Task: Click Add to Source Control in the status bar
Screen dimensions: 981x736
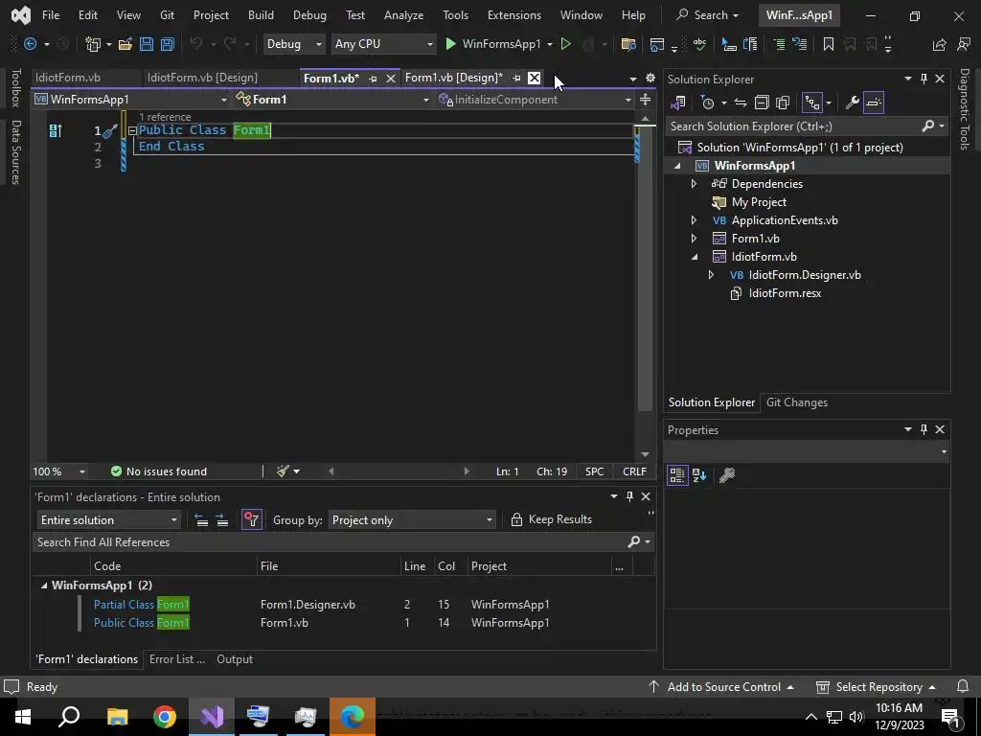Action: (x=721, y=686)
